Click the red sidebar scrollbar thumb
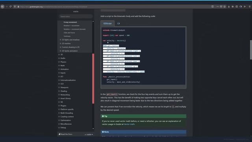The height and width of the screenshot is (142, 252). point(93,78)
